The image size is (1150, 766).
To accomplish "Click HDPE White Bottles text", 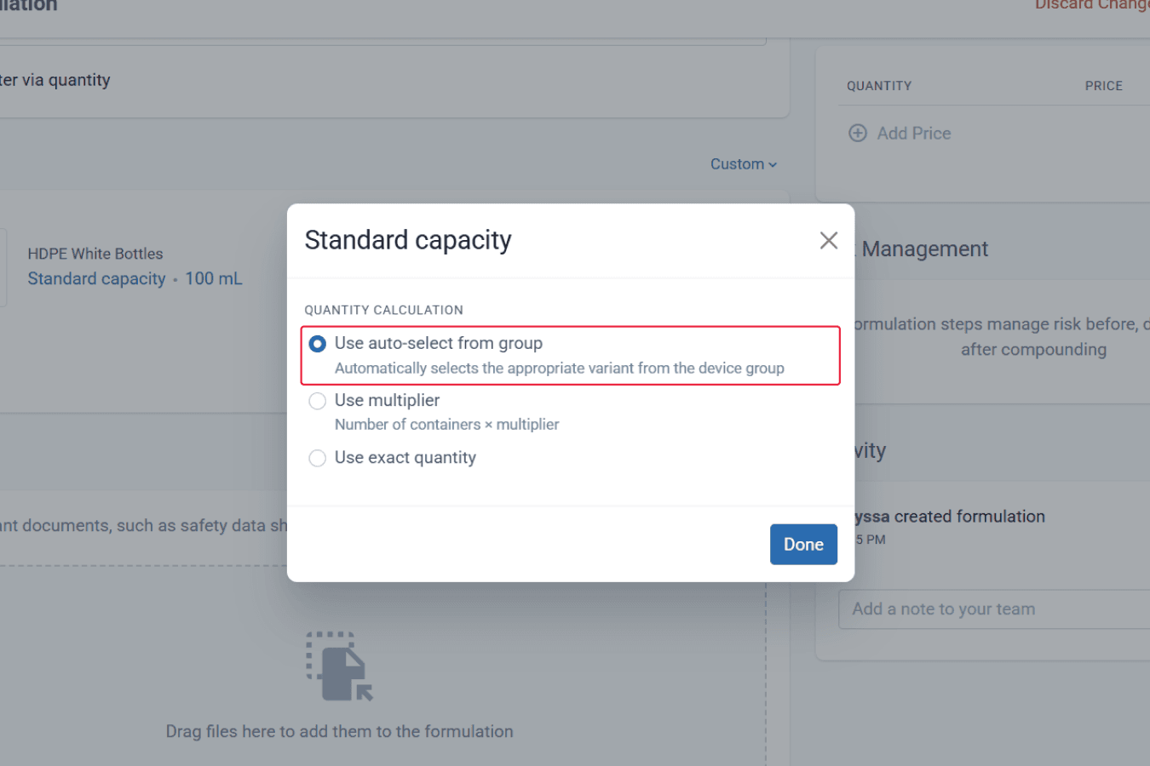I will [95, 254].
